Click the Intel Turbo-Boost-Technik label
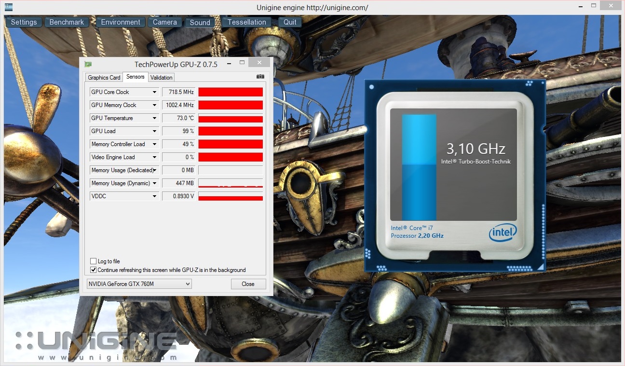The width and height of the screenshot is (625, 366). pos(476,162)
